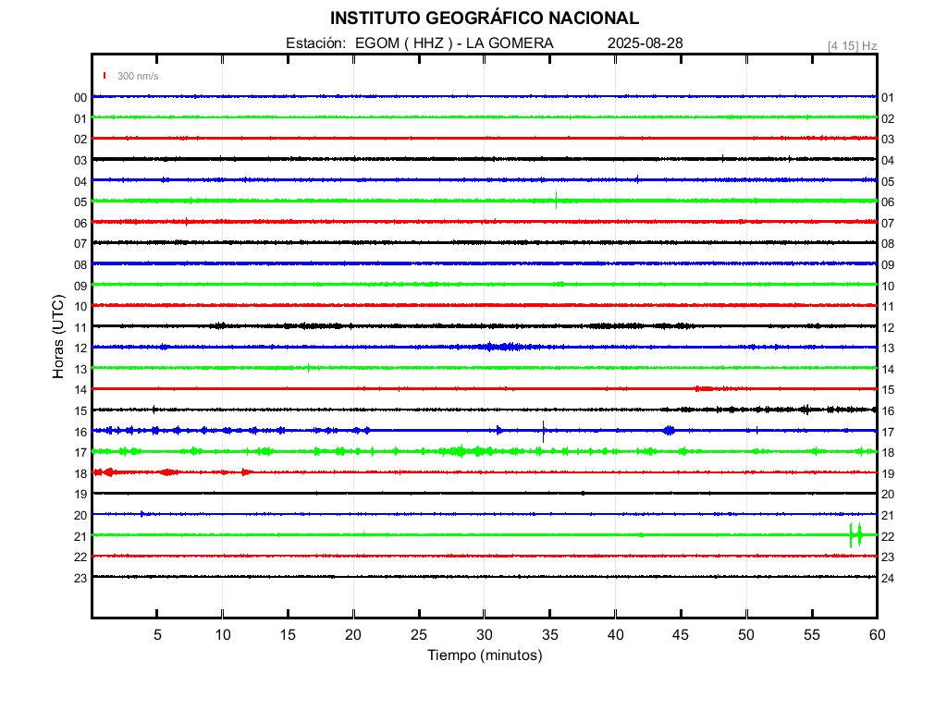Click right-axis hour label 01
This screenshot has width=947, height=710.
888,98
